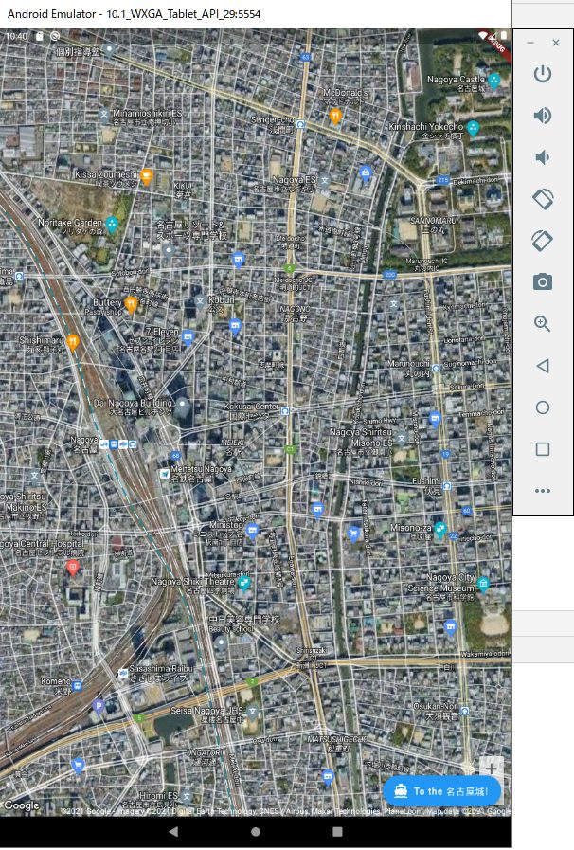
Task: Open extended controls via three dots
Action: click(543, 491)
